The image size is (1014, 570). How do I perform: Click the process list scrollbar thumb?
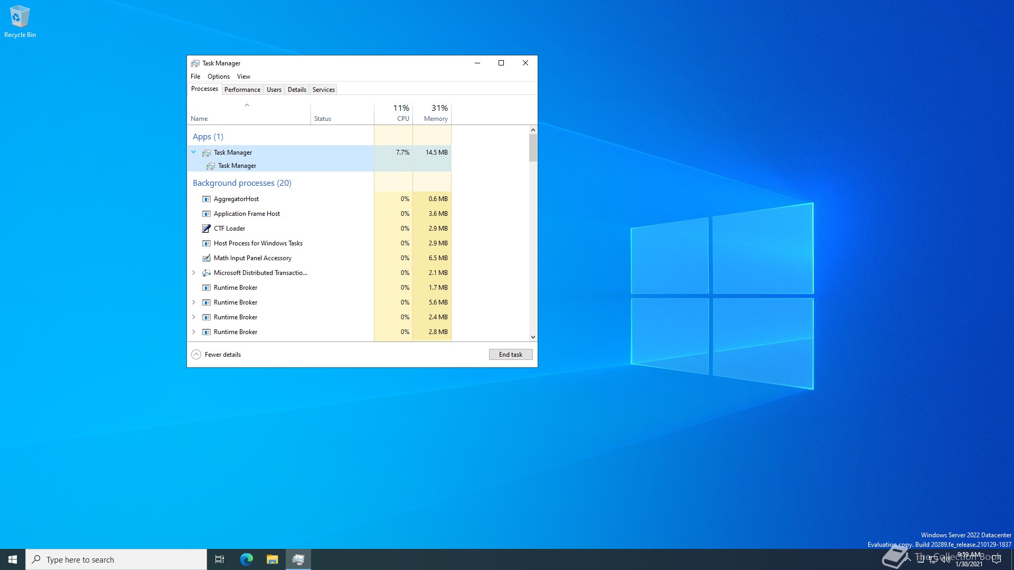pyautogui.click(x=533, y=148)
